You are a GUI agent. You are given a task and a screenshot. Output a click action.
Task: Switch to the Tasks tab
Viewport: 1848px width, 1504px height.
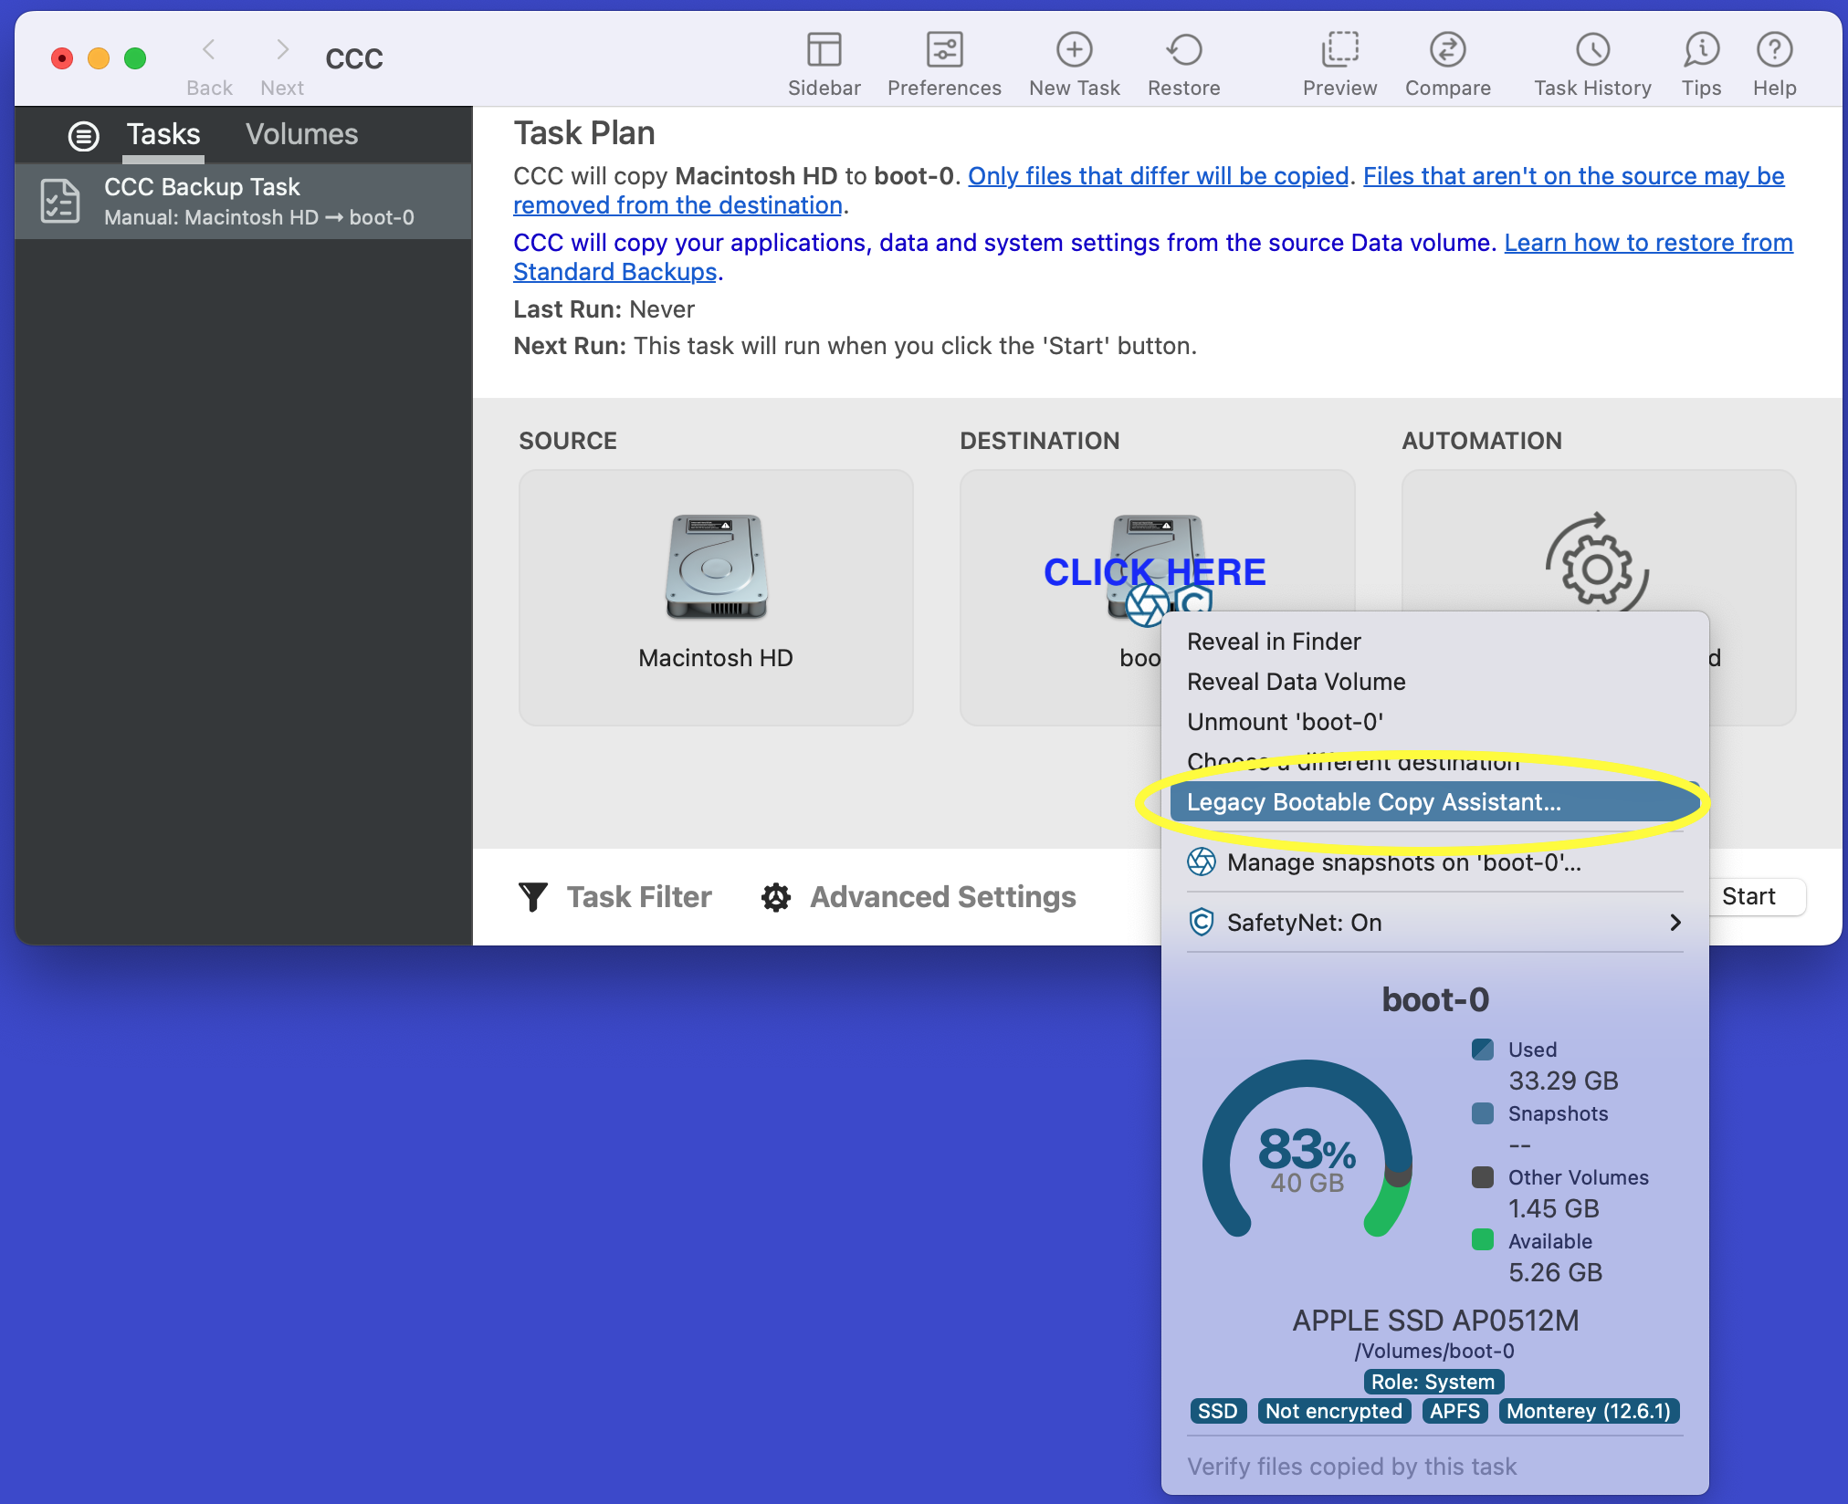tap(163, 134)
